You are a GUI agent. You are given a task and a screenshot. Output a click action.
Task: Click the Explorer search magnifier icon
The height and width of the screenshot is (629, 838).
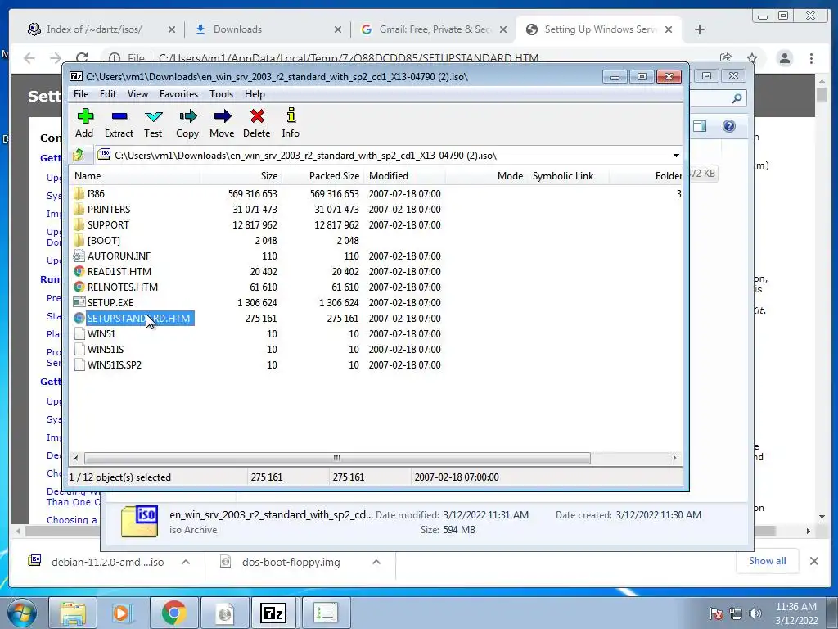click(737, 98)
